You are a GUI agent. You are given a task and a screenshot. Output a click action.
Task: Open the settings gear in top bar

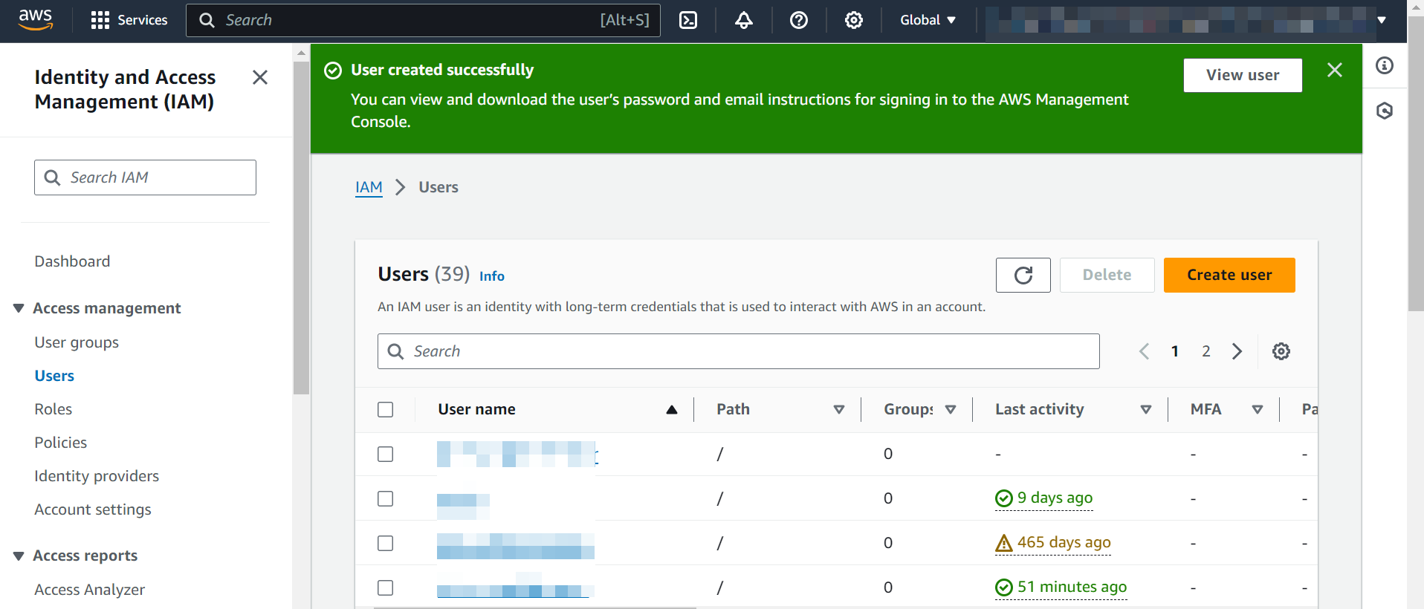854,20
